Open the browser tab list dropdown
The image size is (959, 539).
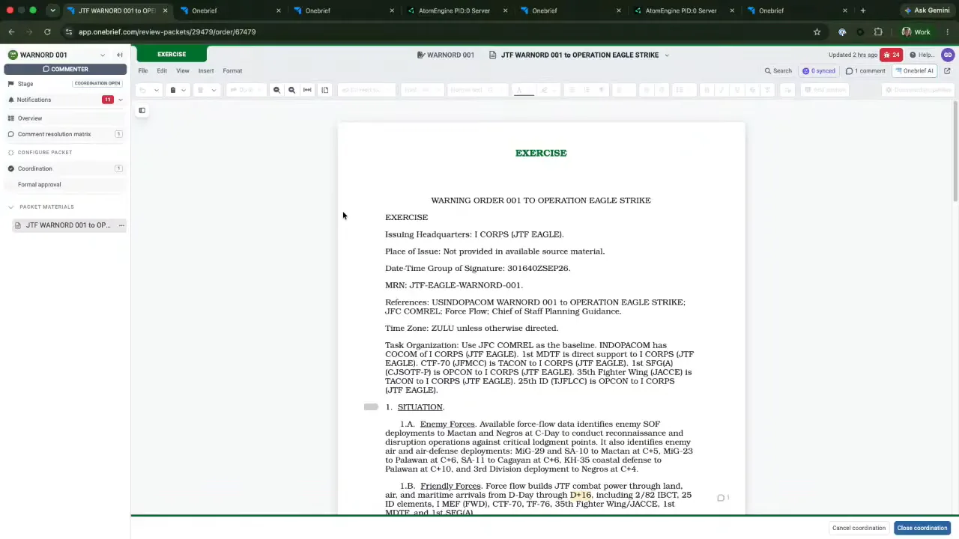(x=52, y=10)
